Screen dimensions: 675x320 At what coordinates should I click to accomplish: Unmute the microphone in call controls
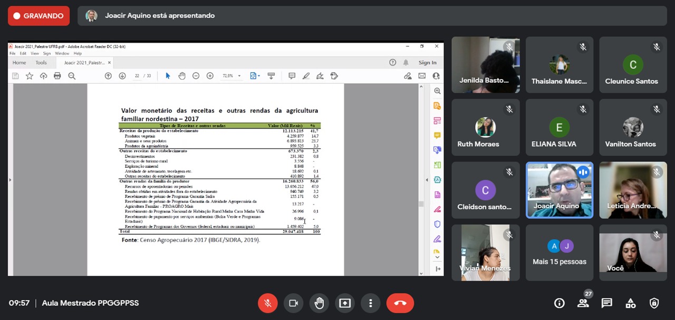[267, 303]
